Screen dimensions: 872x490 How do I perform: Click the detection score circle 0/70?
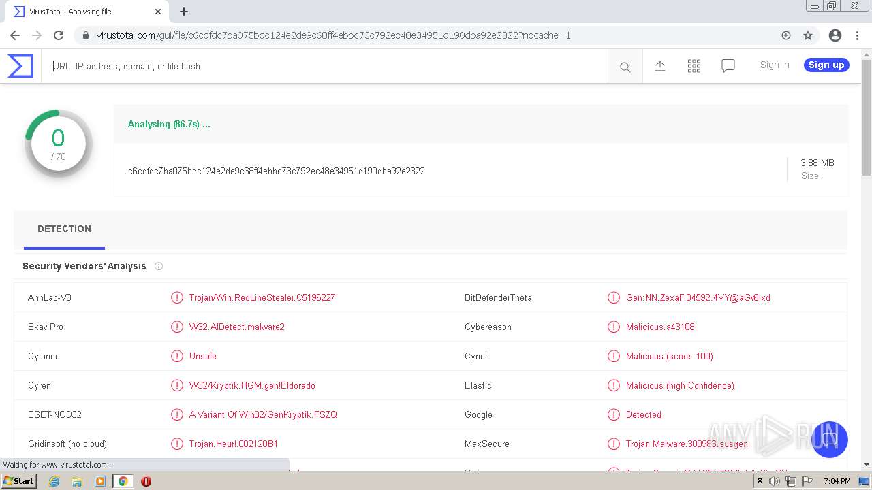tap(59, 144)
